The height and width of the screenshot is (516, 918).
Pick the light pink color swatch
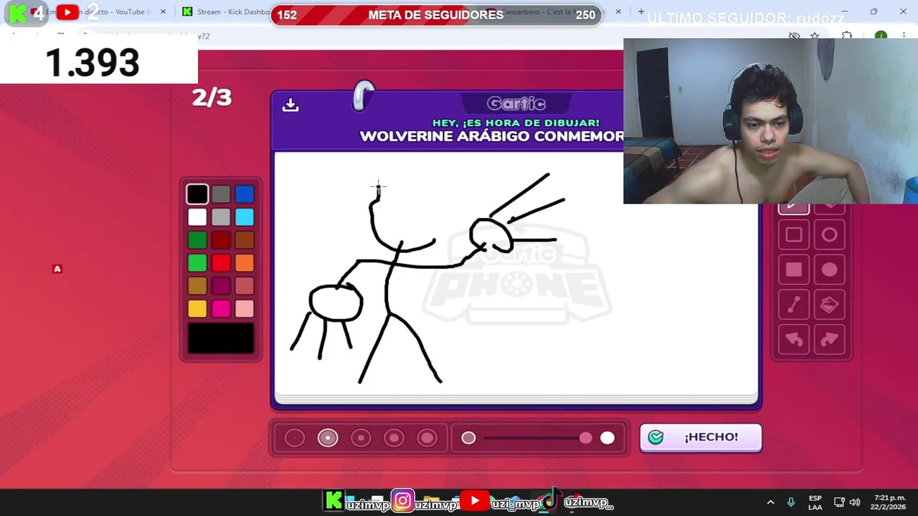point(245,309)
